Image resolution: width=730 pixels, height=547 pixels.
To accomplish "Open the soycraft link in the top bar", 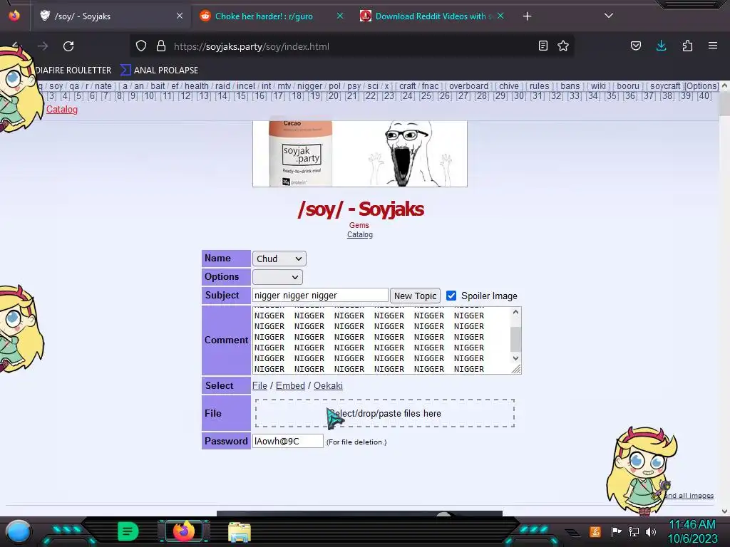I will (x=665, y=86).
